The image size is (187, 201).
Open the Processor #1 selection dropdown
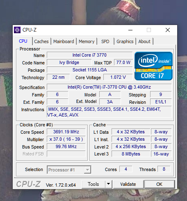tap(69, 170)
